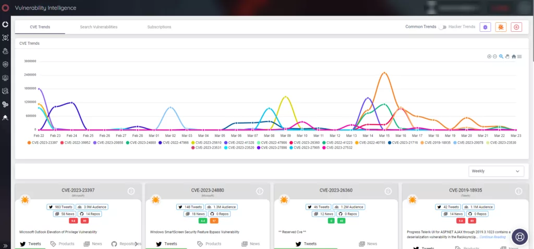Viewport: 534px width, 249px height.
Task: Click the info icon on CVE-2023-26360 card
Action: pos(388,191)
